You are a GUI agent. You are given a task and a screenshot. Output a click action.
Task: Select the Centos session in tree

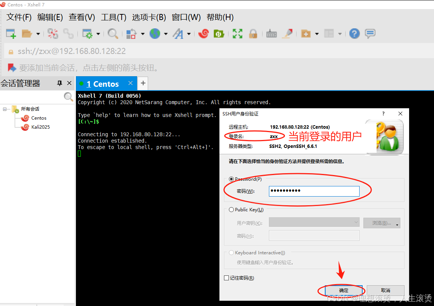pos(39,118)
